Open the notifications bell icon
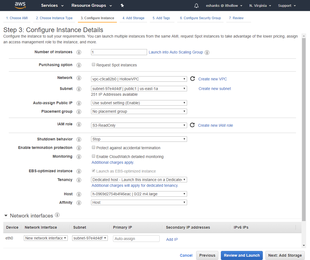Image resolution: width=310 pixels, height=260 pixels. (196, 5)
